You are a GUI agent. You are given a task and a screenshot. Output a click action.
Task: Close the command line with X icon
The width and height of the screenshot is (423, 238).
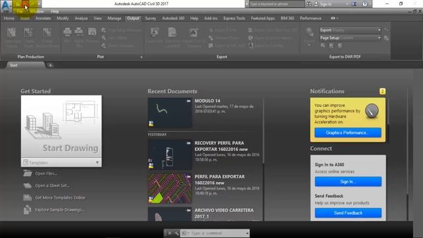pos(169,233)
